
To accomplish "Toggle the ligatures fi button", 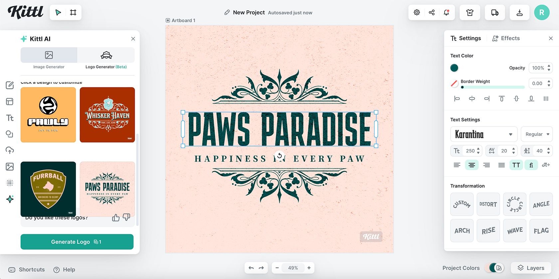I will [x=531, y=165].
